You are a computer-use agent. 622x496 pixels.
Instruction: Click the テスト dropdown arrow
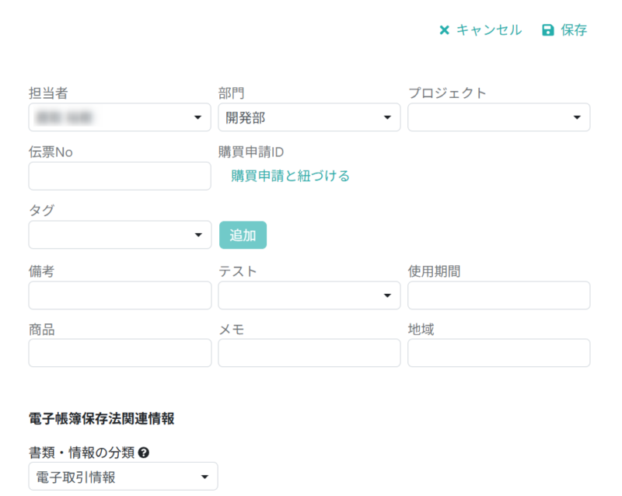(x=387, y=295)
